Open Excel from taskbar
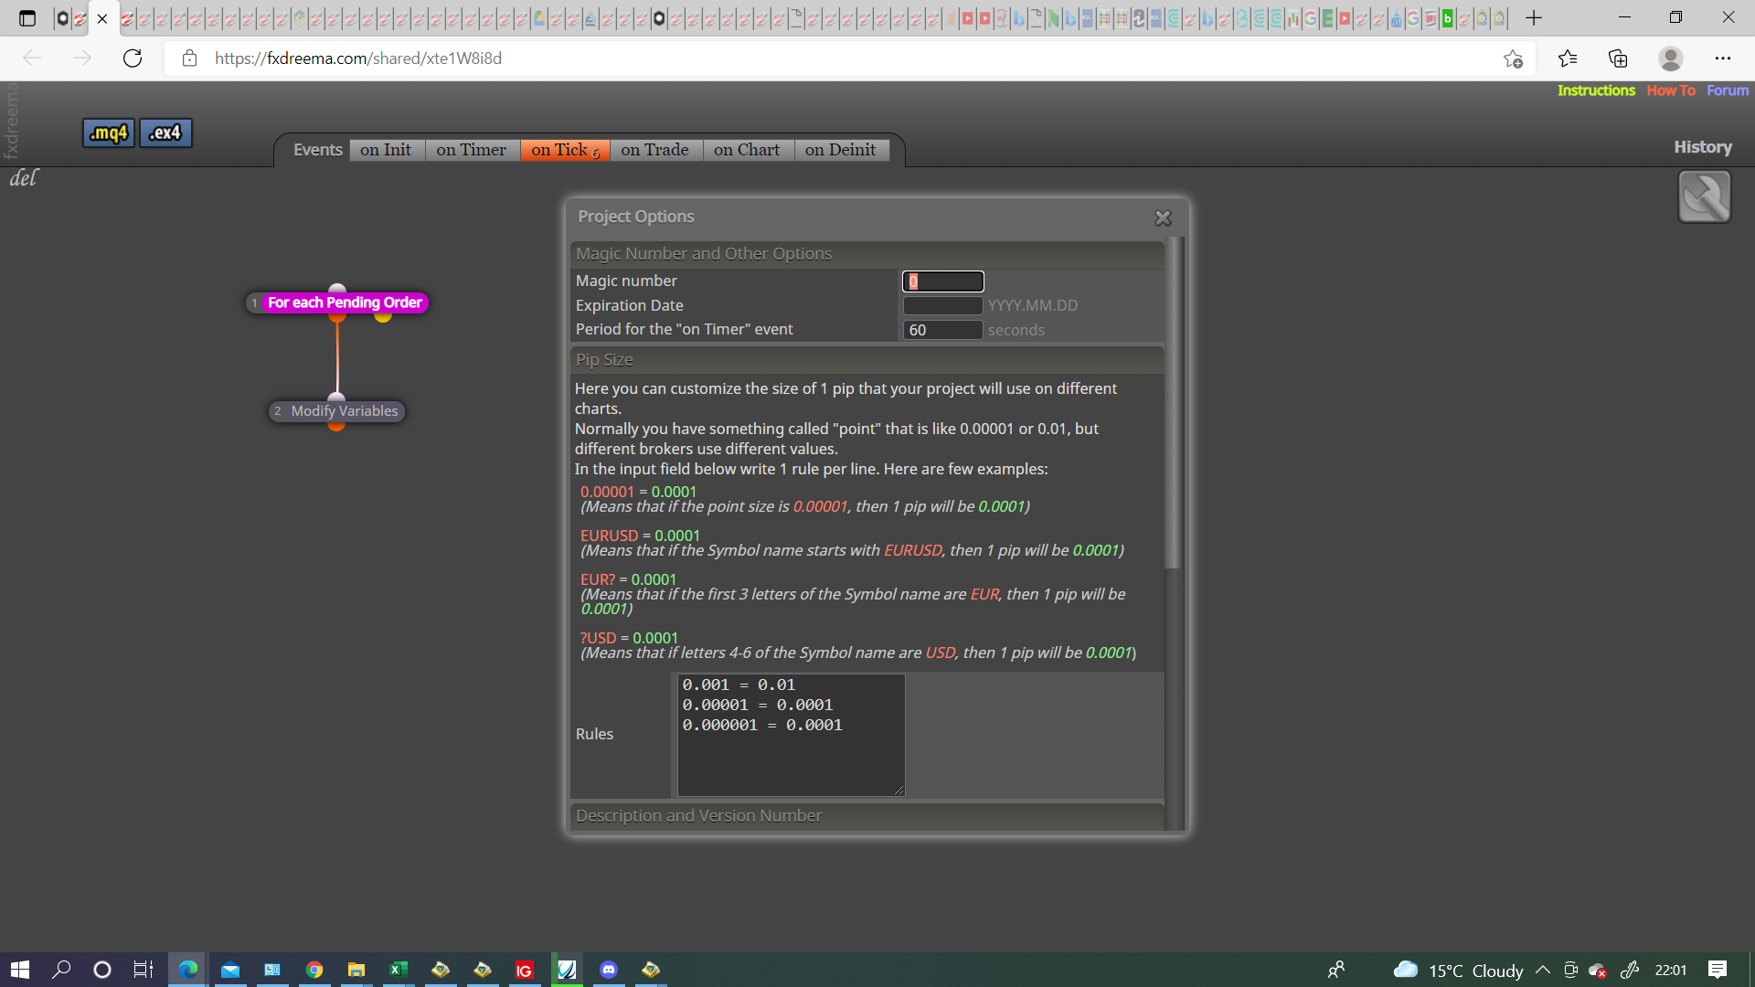The image size is (1755, 987). point(399,970)
